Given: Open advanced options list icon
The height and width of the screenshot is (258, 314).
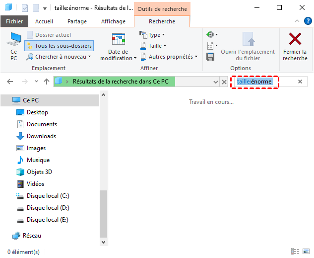Looking at the screenshot, I should pyautogui.click(x=212, y=46).
